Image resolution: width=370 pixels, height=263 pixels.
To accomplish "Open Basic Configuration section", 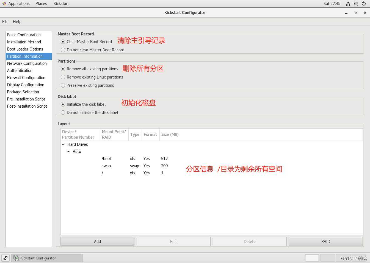I will click(29, 35).
